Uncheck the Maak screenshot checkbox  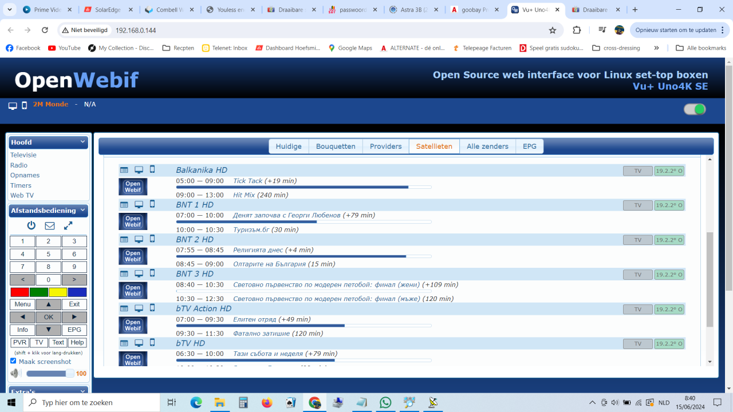click(x=13, y=361)
